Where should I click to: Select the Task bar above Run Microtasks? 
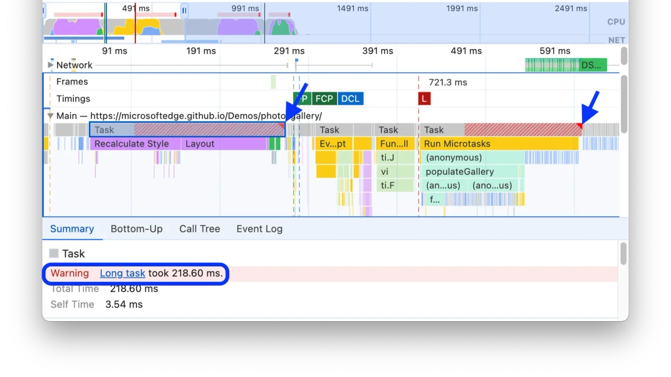500,130
